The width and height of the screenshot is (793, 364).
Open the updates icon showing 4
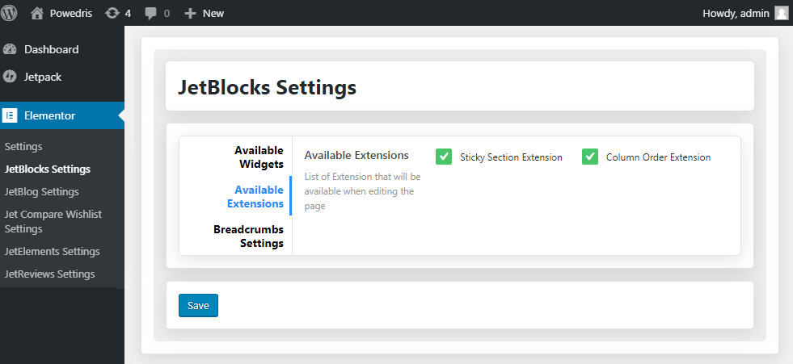click(x=112, y=13)
